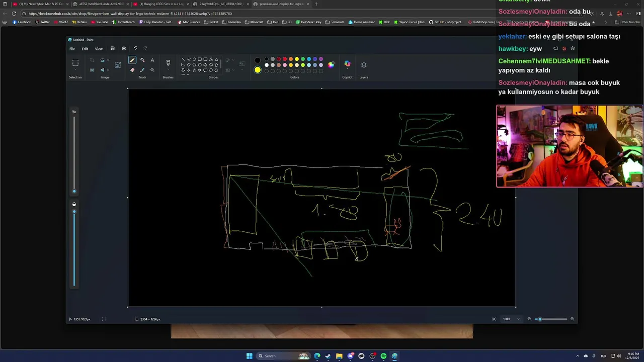Pick the white palette color
Screen dimensions: 644x362
[x=267, y=65]
